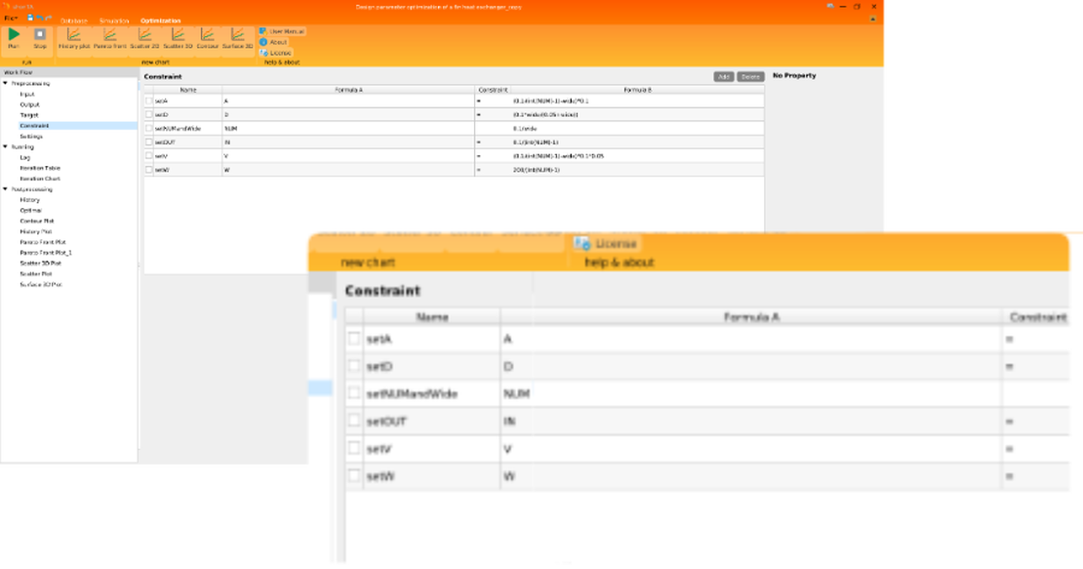Open the Simulation ribbon tab
Viewport: 1083px width, 569px height.
click(x=113, y=20)
